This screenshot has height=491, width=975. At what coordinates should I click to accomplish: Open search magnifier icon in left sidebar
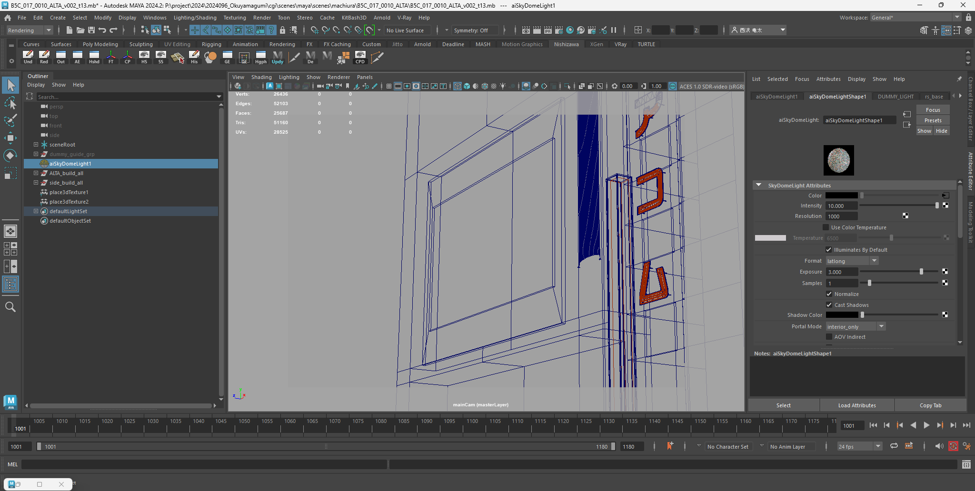tap(10, 307)
